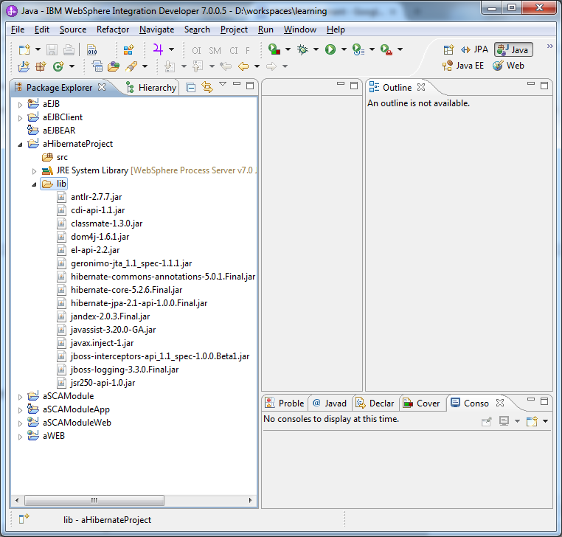Screen dimensions: 562x537
Task: Switch to the Hierarchy tab
Action: (x=151, y=88)
